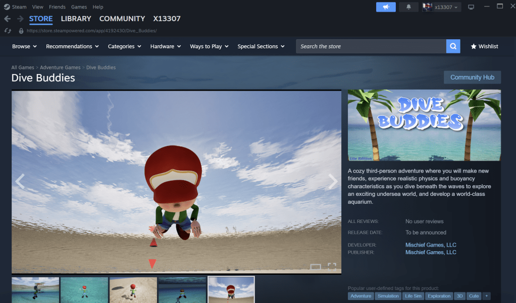Click the store search magnifier button
The width and height of the screenshot is (516, 303).
pyautogui.click(x=453, y=46)
